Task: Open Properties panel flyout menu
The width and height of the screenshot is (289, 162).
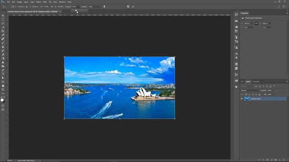Action: [x=287, y=13]
